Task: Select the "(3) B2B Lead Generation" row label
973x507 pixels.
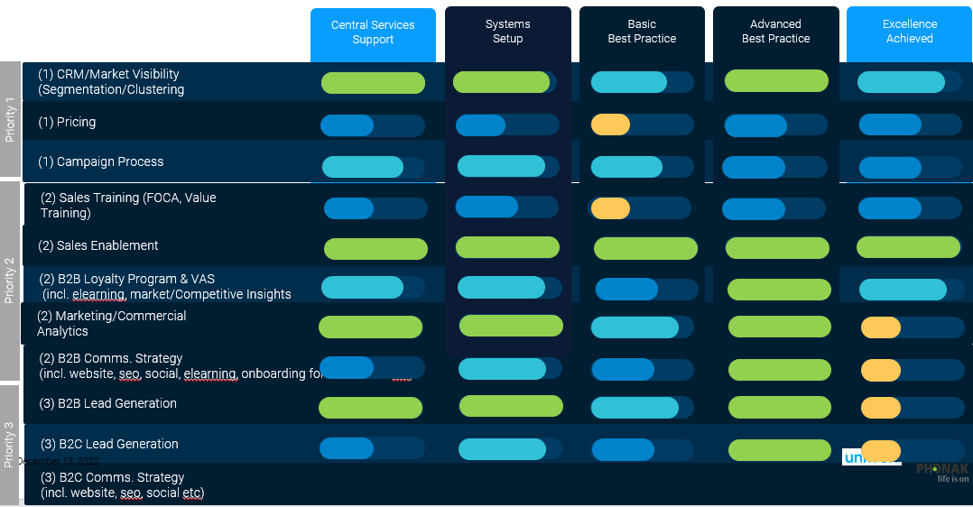Action: pyautogui.click(x=107, y=403)
